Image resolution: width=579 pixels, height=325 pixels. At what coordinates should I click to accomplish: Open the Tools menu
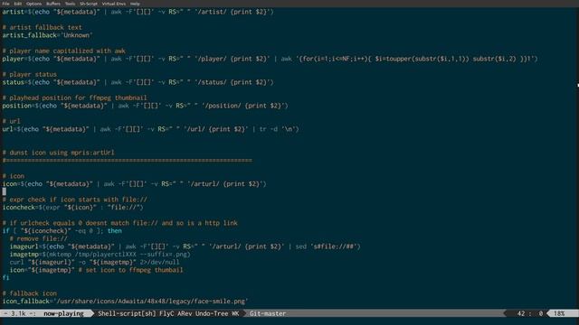[x=71, y=4]
